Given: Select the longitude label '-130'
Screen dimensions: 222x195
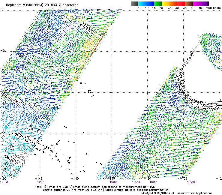Looking at the screenshot, I should click(147, 178).
